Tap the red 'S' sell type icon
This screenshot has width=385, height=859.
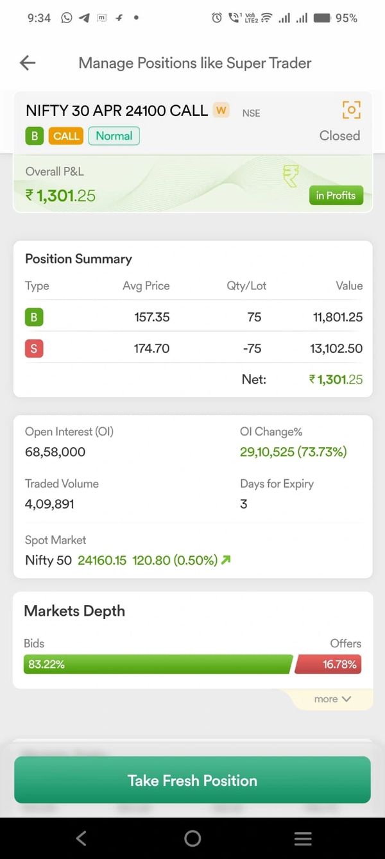tap(34, 349)
